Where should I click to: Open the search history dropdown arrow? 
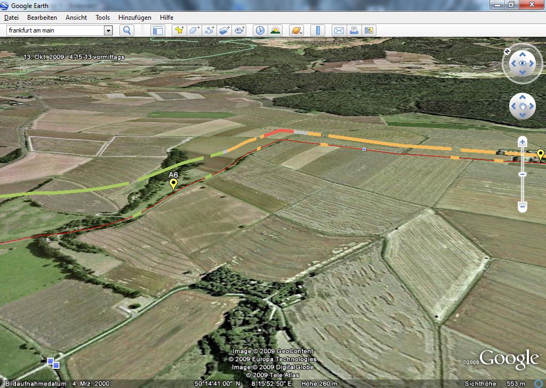click(108, 30)
